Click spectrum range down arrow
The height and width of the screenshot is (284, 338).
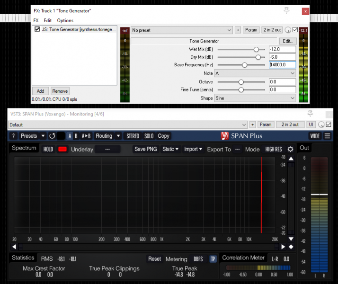tap(291, 239)
